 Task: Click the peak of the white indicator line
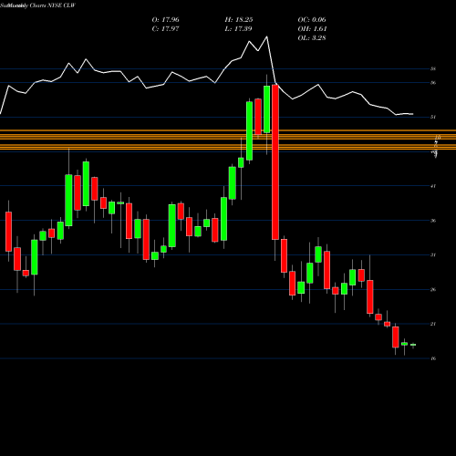pyautogui.click(x=267, y=36)
